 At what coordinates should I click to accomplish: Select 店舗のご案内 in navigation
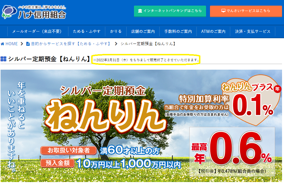pyautogui.click(x=143, y=31)
